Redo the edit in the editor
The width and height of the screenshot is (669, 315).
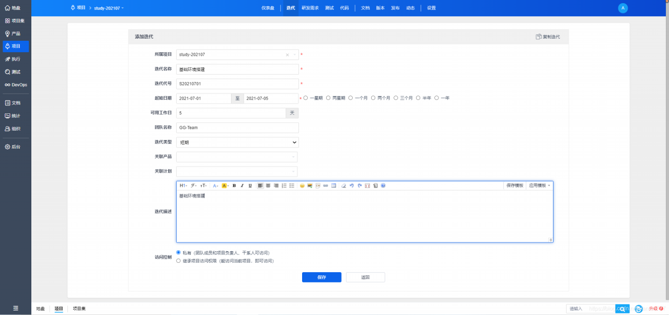360,185
